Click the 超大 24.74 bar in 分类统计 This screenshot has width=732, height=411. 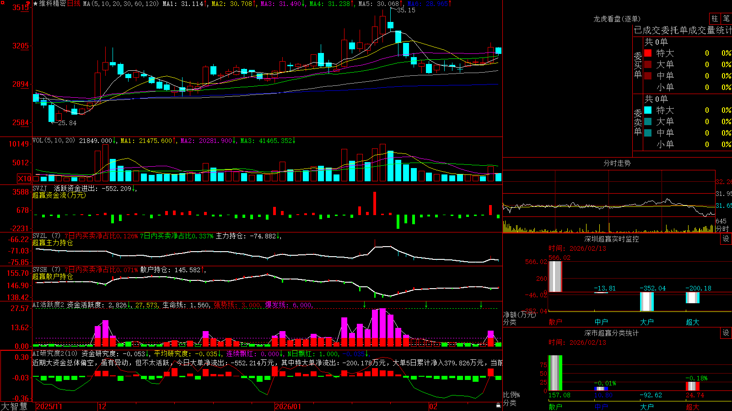pyautogui.click(x=693, y=386)
